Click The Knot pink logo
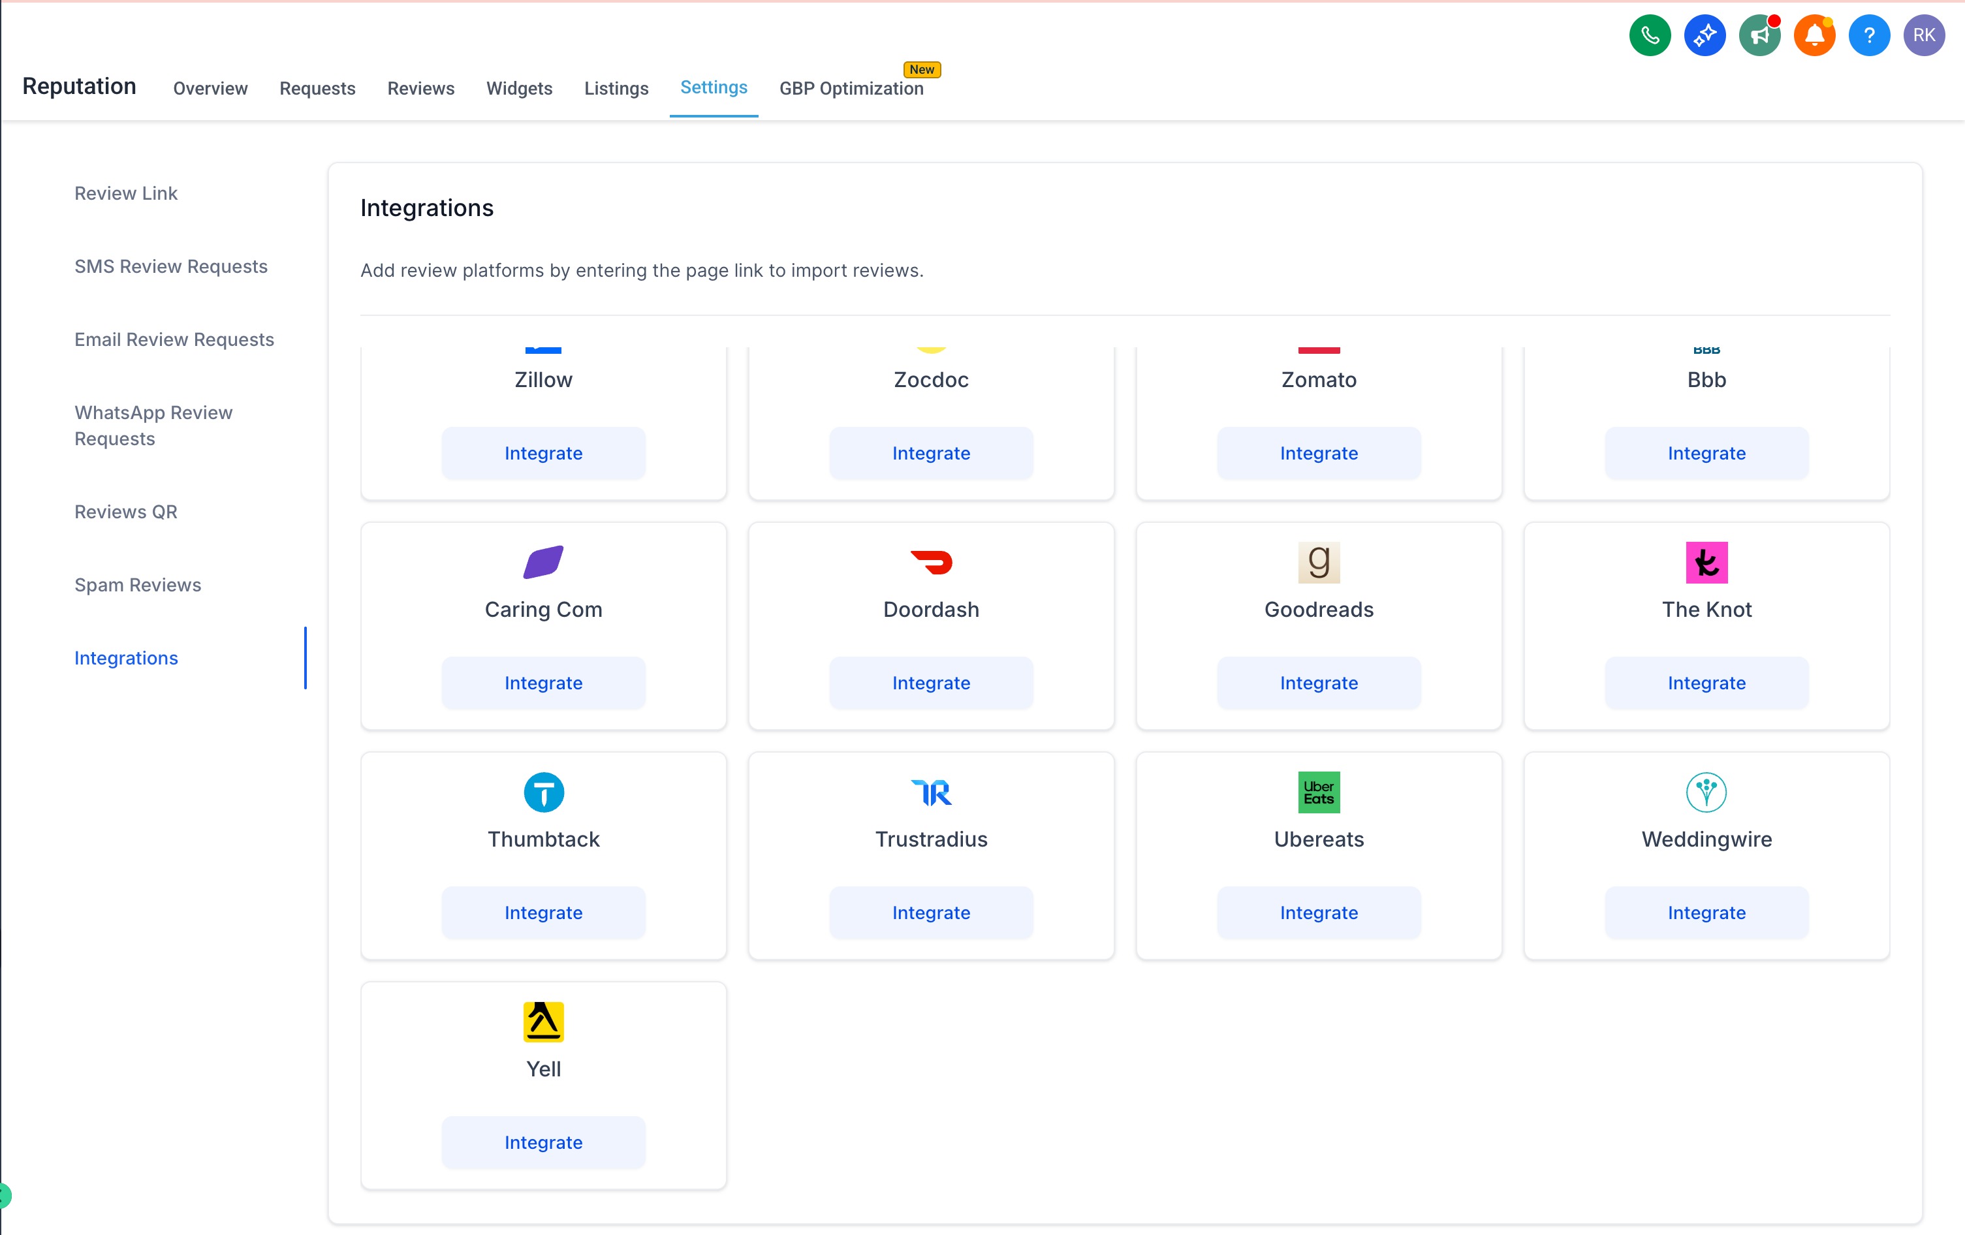Image resolution: width=1965 pixels, height=1235 pixels. click(x=1706, y=562)
